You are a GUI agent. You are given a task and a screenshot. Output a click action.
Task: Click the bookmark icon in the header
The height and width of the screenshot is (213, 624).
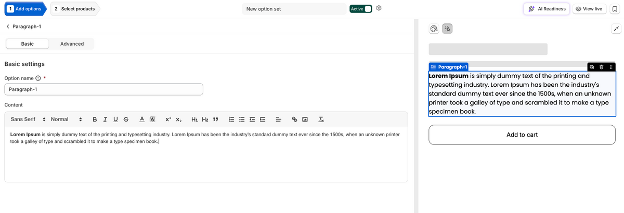tap(614, 9)
